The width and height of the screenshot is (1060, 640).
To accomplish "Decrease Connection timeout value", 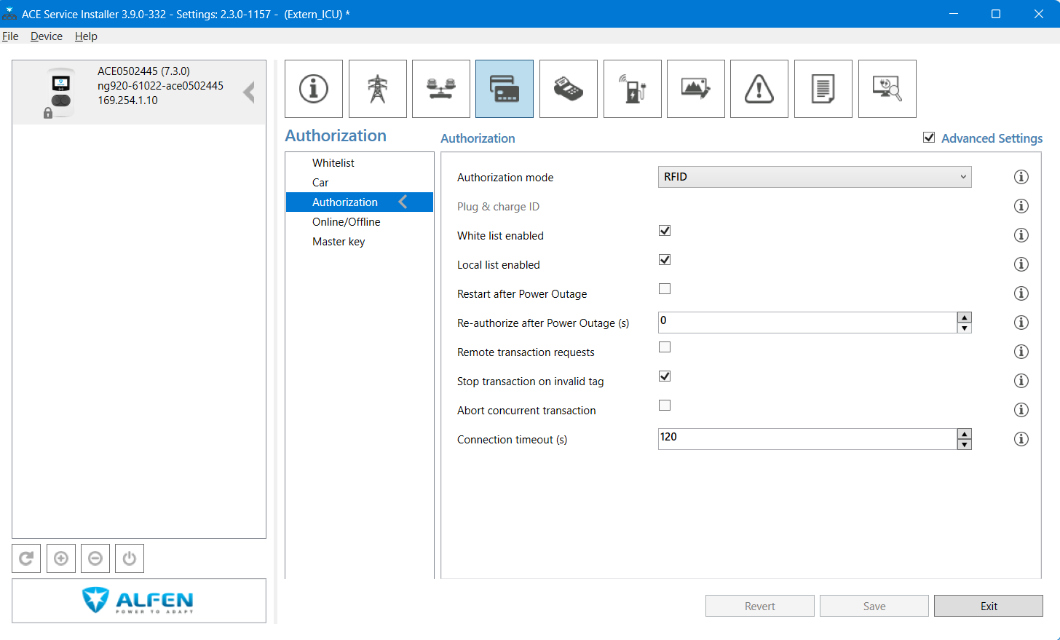I will (965, 445).
